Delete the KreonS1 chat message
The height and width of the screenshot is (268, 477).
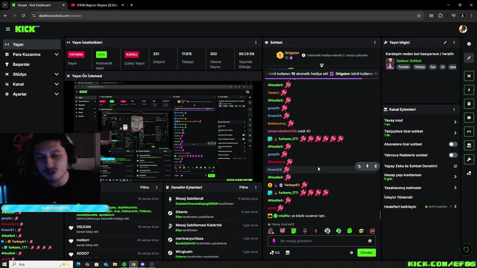[x=375, y=166]
